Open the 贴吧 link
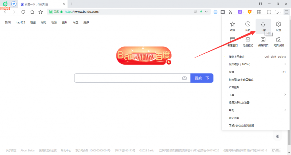 pos(43,22)
